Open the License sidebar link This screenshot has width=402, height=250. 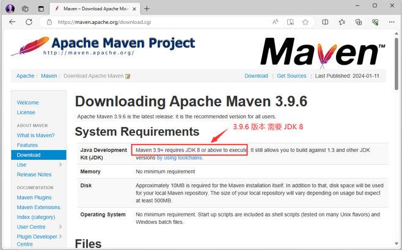pos(26,112)
